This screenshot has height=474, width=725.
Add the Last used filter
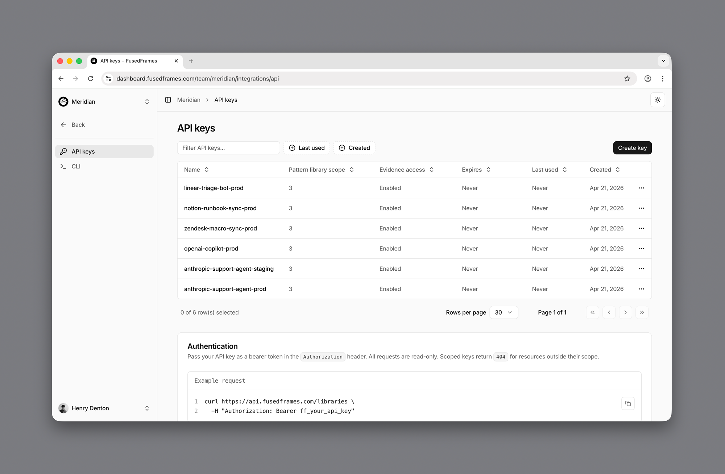307,148
